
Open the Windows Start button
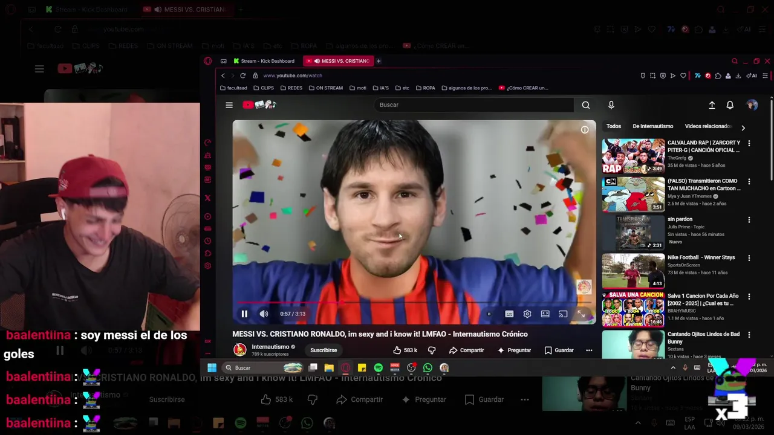[212, 367]
